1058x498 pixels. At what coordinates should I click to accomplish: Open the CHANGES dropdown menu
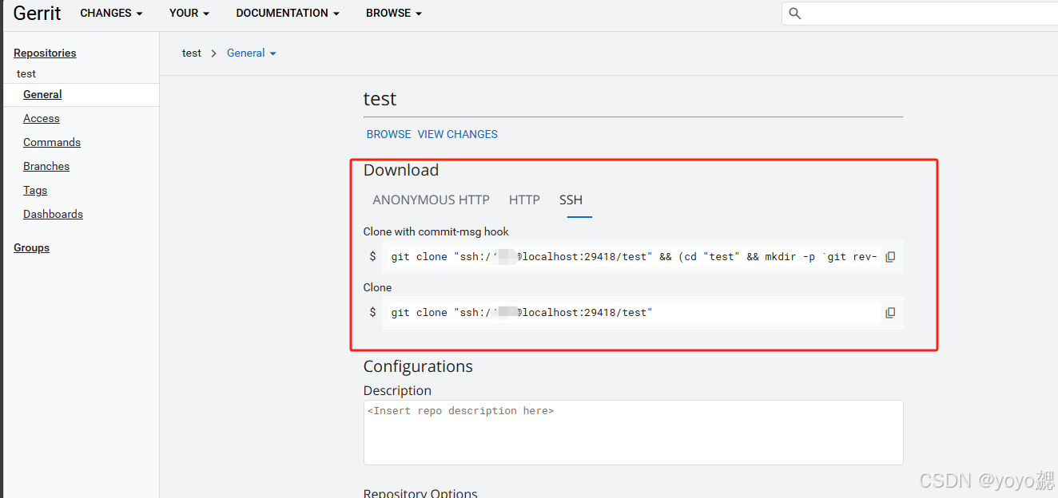111,14
